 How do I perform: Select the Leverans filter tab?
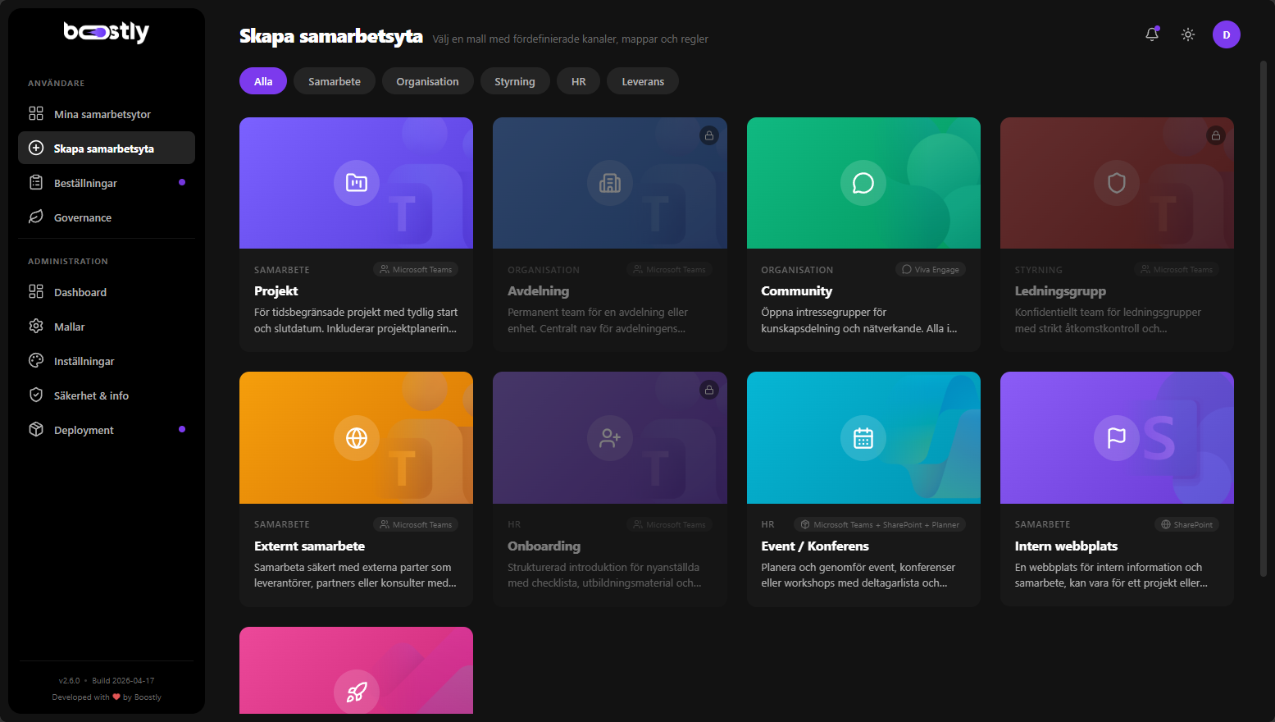click(643, 81)
